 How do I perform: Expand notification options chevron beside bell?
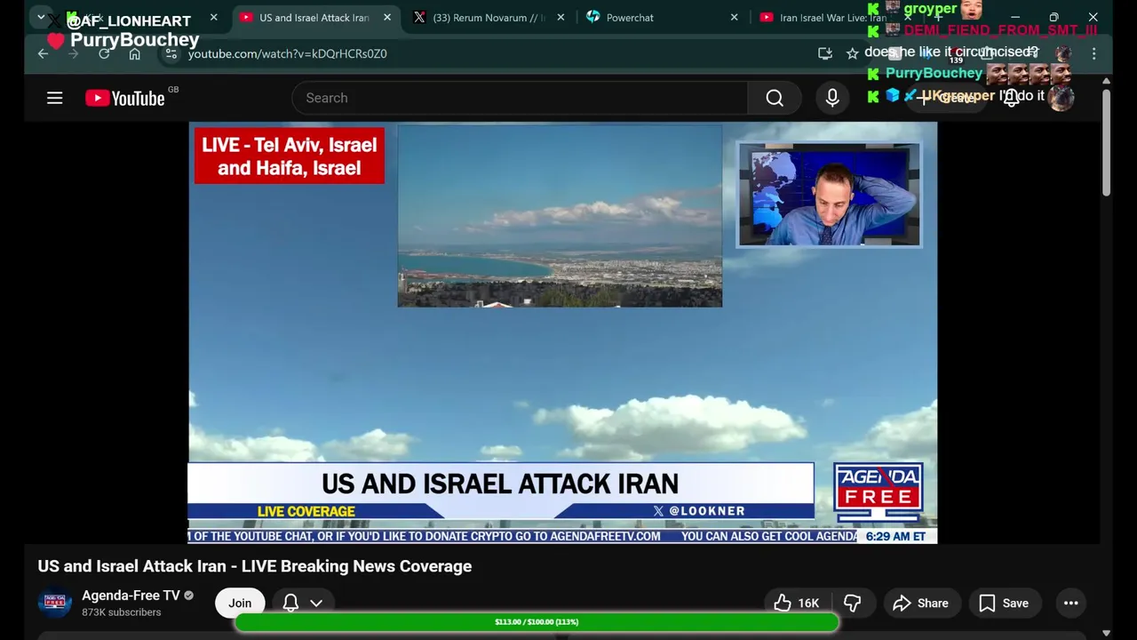[x=315, y=603]
